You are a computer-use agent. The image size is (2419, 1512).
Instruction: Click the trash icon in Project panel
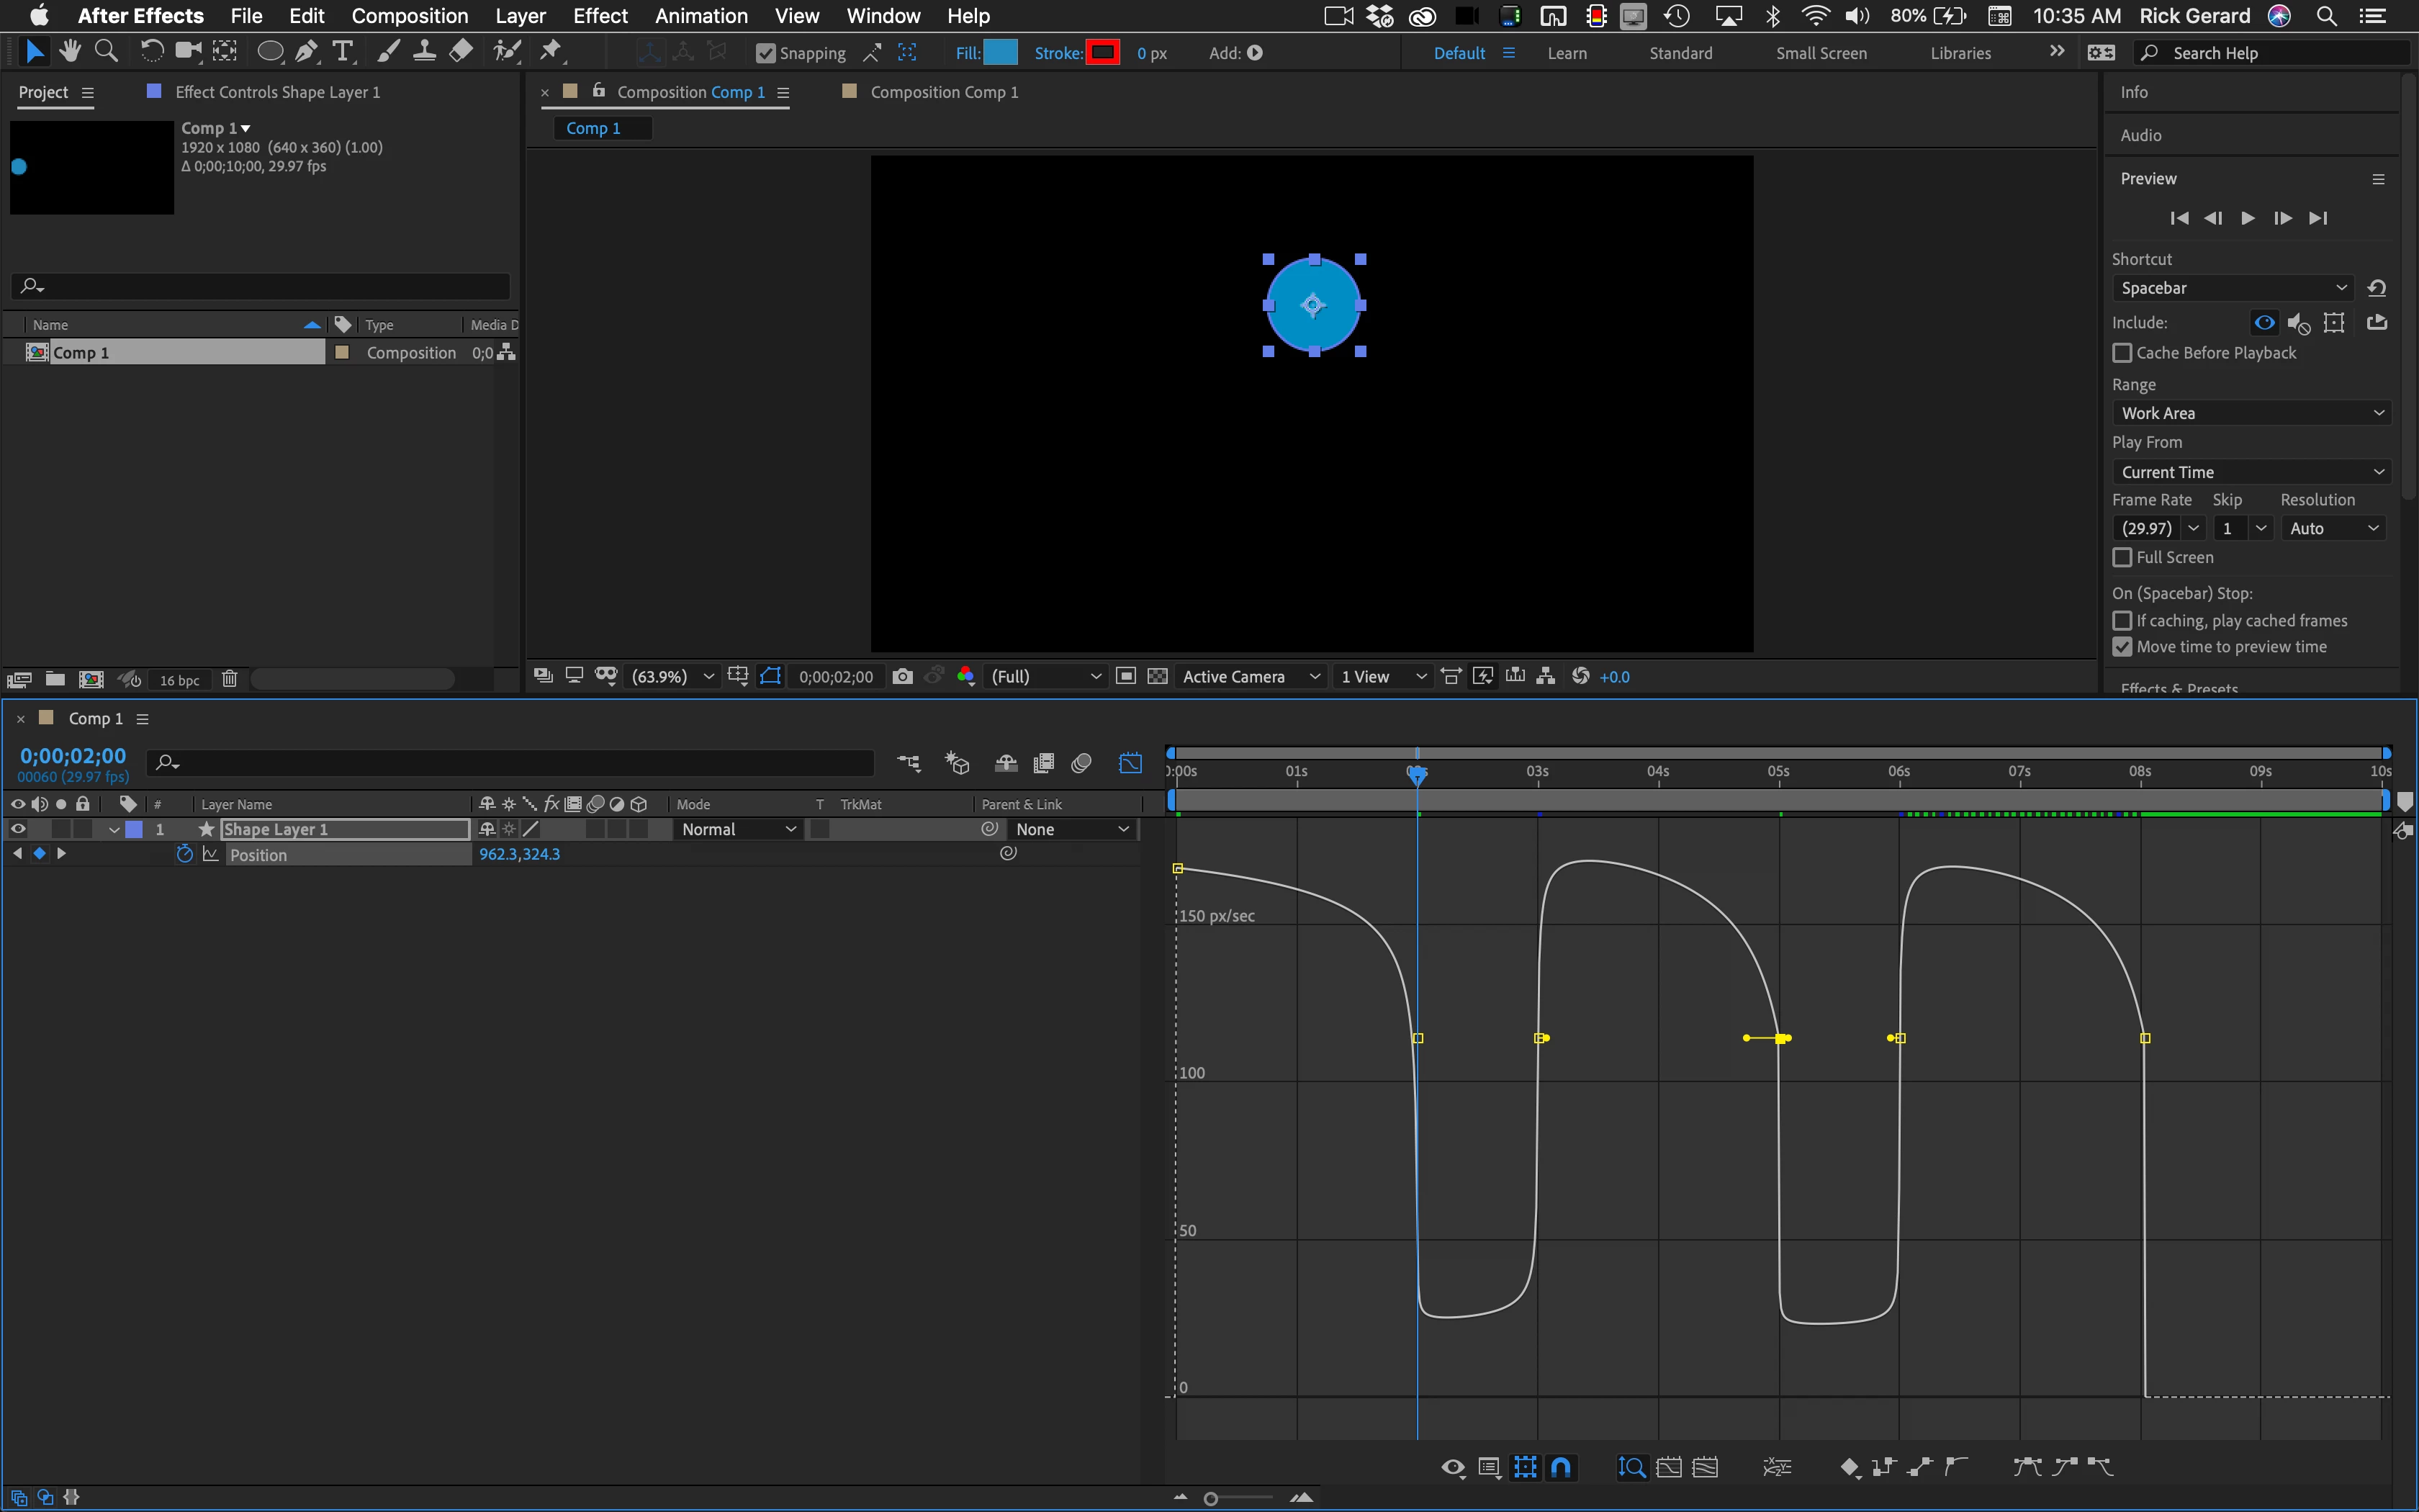click(x=229, y=679)
